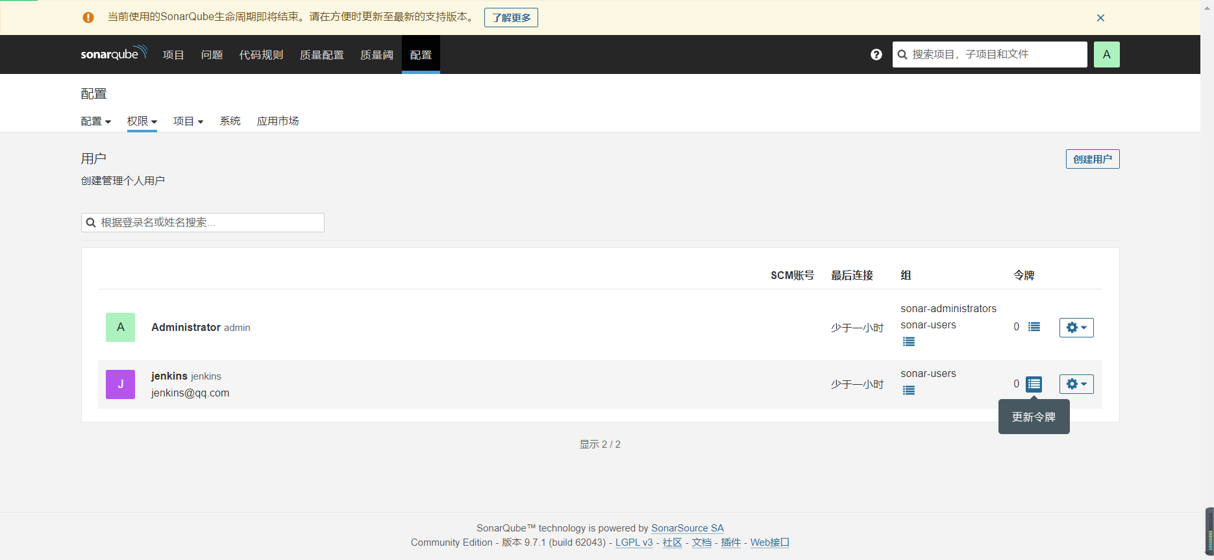Open gear actions menu for Administrator
Screen dimensions: 1214x560
tap(1076, 328)
